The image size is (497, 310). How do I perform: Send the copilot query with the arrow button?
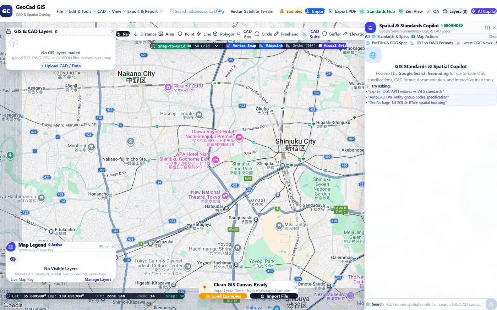coord(491,304)
